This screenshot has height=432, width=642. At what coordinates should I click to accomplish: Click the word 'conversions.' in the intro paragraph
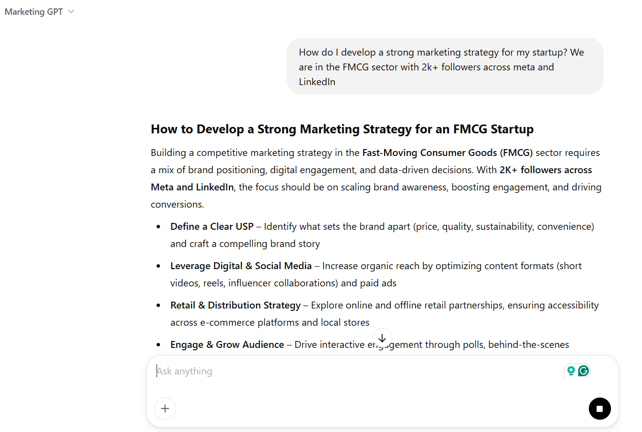(x=177, y=204)
